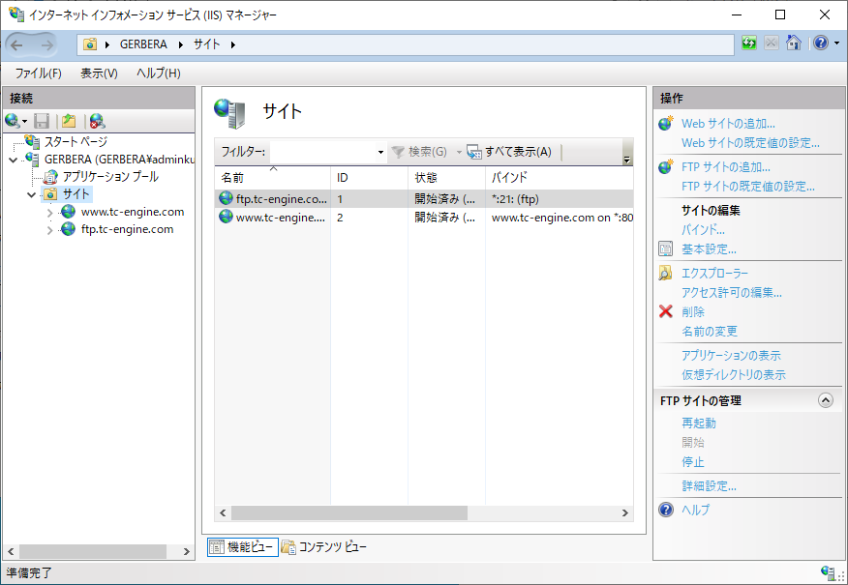Select www.tc-engine.com in connections tree
This screenshot has height=585, width=848.
[x=133, y=212]
